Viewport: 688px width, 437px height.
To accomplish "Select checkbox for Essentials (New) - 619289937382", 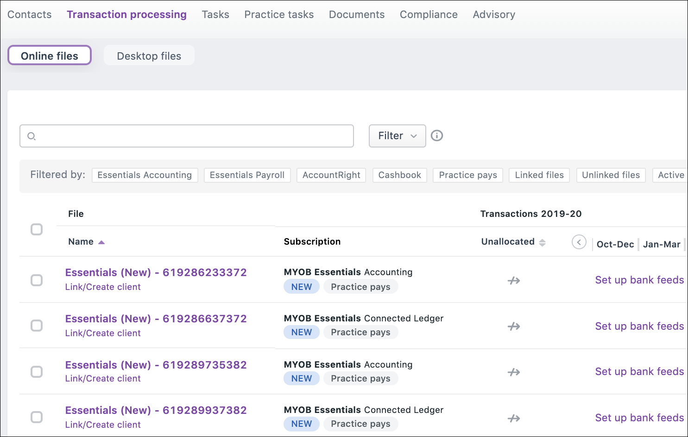I will (37, 417).
